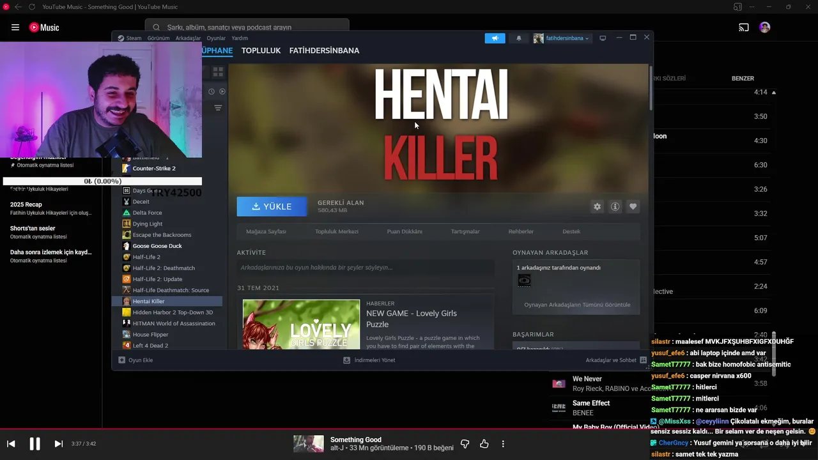
Task: Click the activity comment input field
Action: [366, 268]
